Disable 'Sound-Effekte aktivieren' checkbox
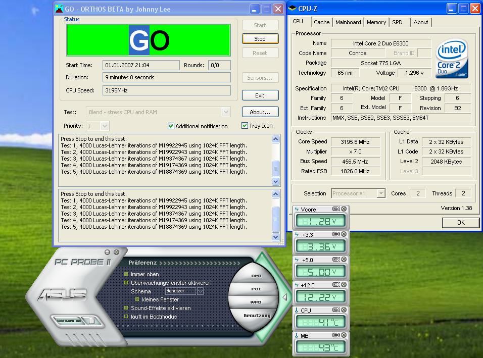Viewport: 483px width, 358px height. pyautogui.click(x=126, y=308)
